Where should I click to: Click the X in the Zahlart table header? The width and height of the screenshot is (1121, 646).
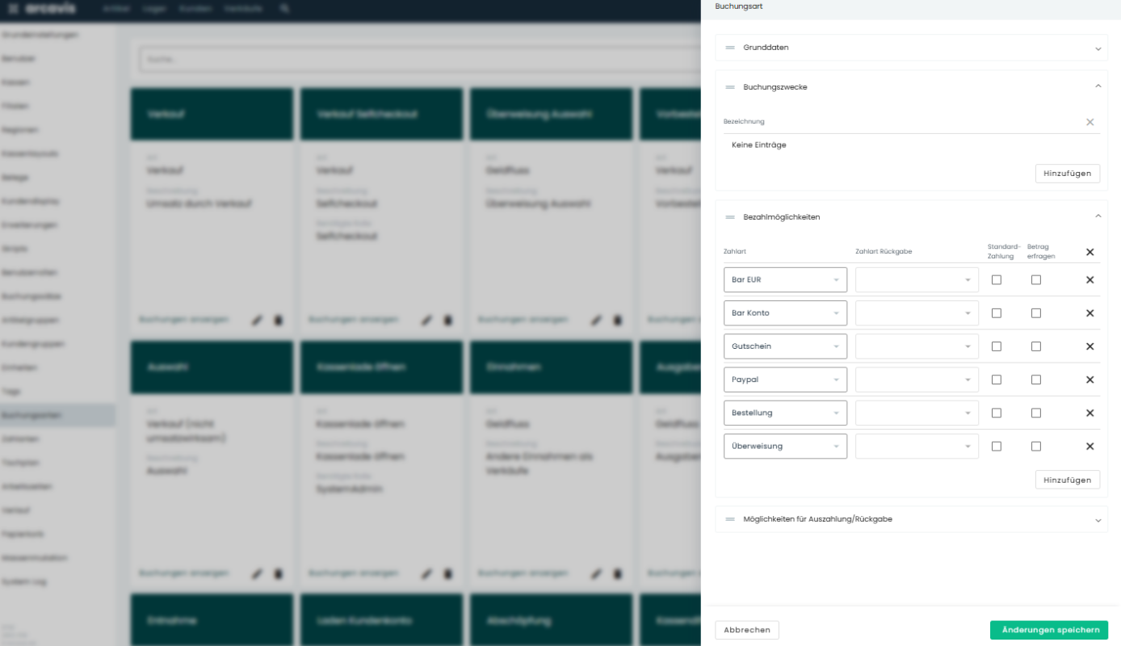click(1090, 252)
